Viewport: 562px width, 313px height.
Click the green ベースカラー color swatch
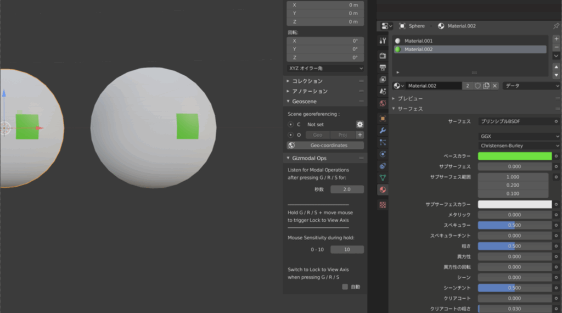point(514,156)
